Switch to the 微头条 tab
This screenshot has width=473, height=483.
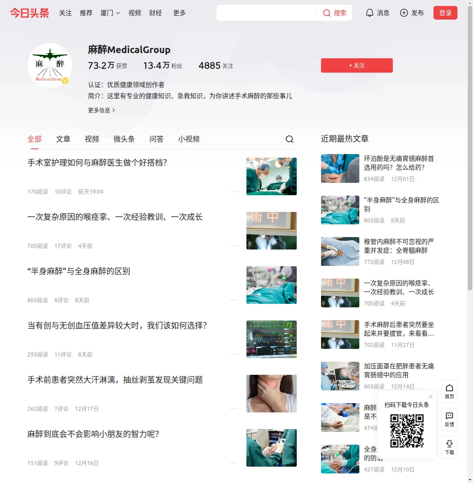point(124,139)
